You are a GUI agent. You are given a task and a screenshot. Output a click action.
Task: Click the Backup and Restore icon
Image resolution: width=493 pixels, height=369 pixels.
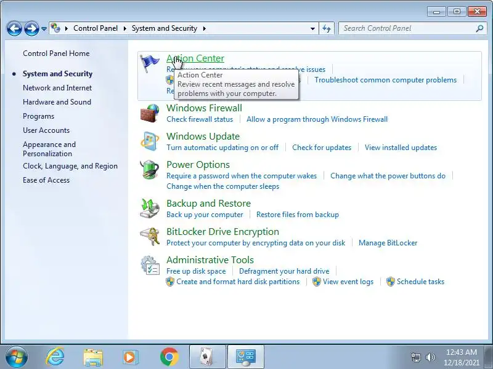pyautogui.click(x=150, y=208)
